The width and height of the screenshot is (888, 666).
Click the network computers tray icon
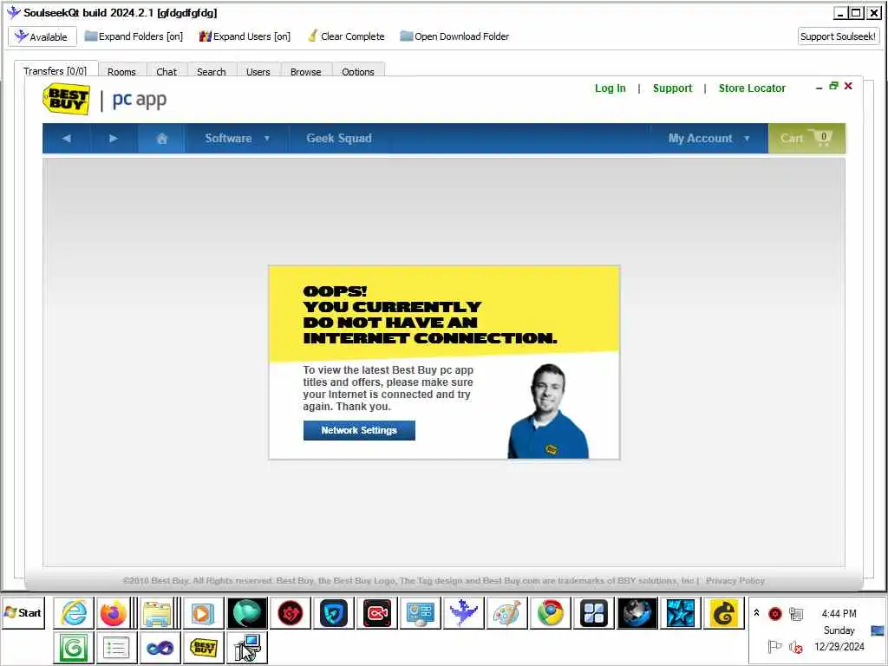[x=796, y=613]
